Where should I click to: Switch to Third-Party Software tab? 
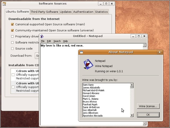click(x=44, y=12)
